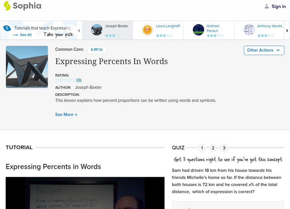
Task: Open the Sign in link
Action: (x=278, y=6)
